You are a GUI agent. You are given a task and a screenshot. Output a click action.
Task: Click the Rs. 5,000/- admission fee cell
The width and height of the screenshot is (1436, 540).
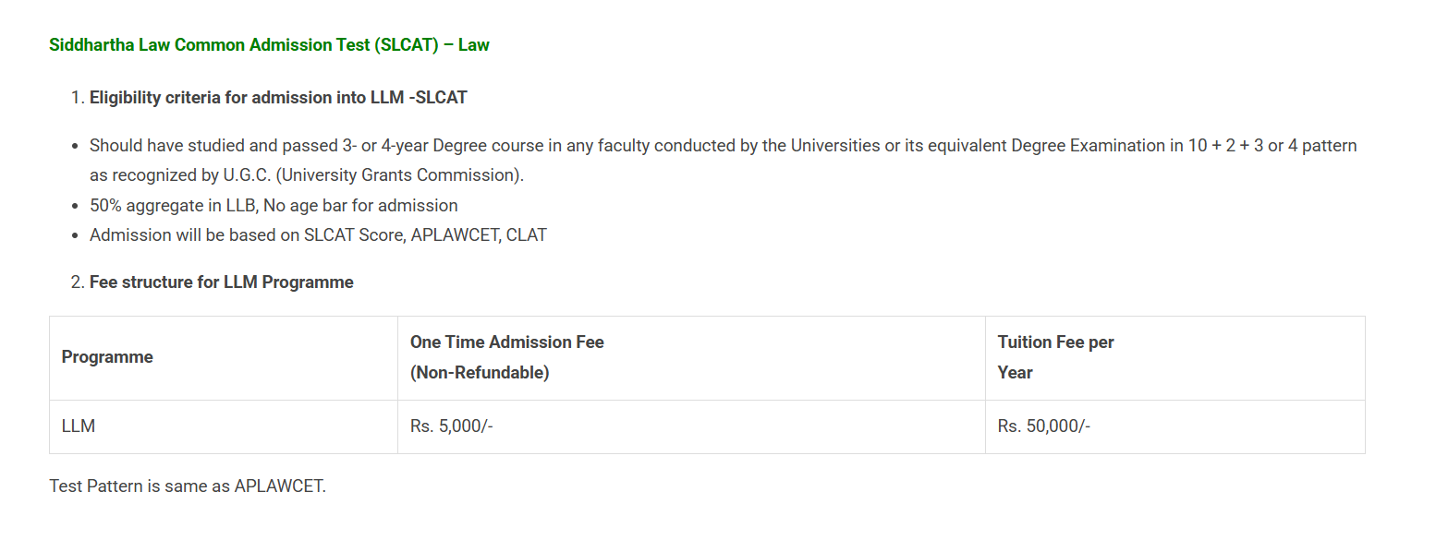click(x=691, y=427)
